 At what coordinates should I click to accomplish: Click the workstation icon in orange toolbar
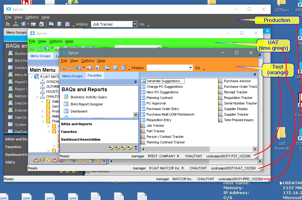[98, 68]
